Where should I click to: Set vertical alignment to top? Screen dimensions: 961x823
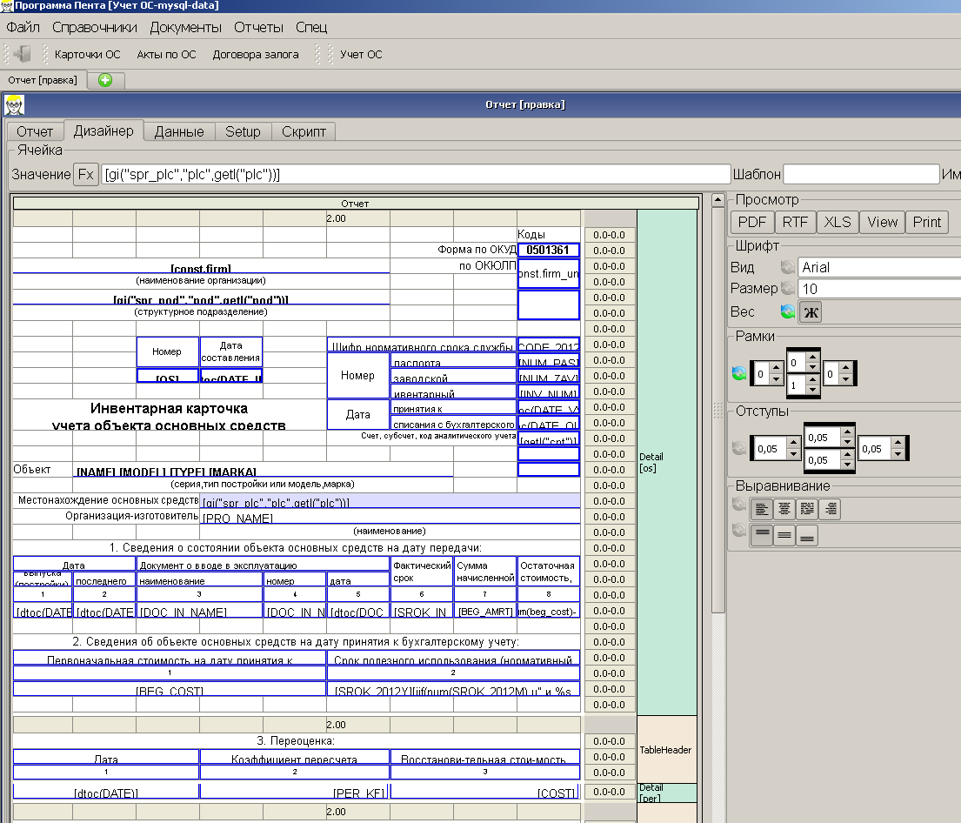761,535
